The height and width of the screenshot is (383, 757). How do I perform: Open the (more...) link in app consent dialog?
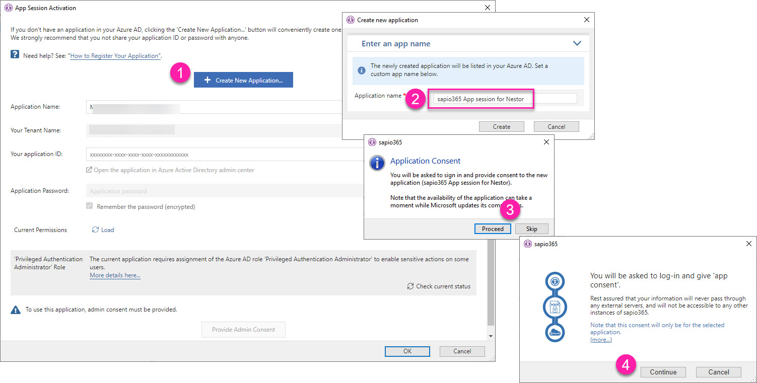(x=601, y=340)
